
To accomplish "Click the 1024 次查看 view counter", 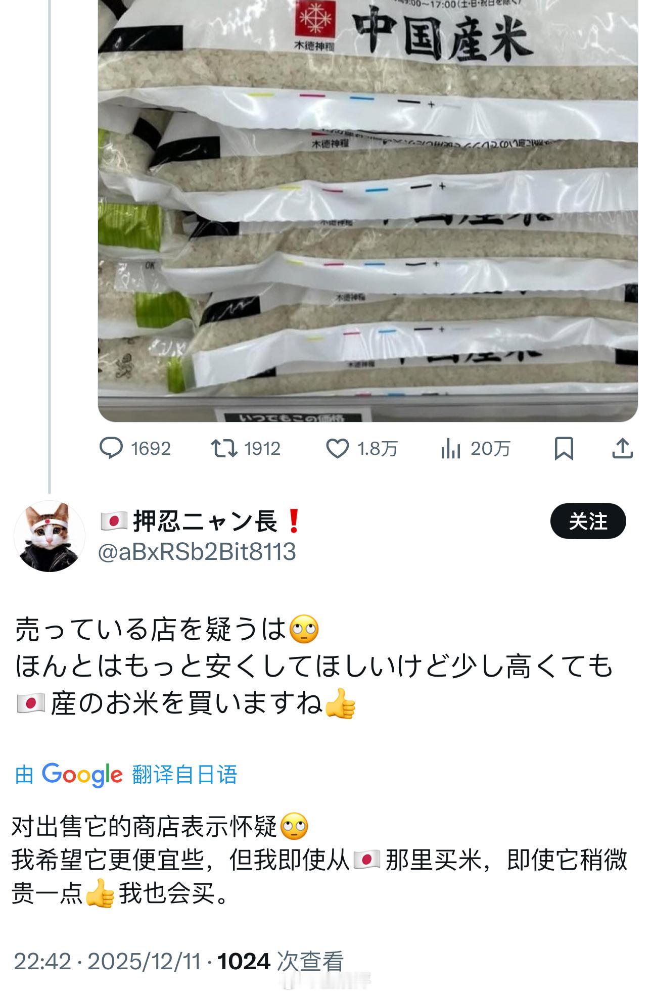I will (x=281, y=961).
